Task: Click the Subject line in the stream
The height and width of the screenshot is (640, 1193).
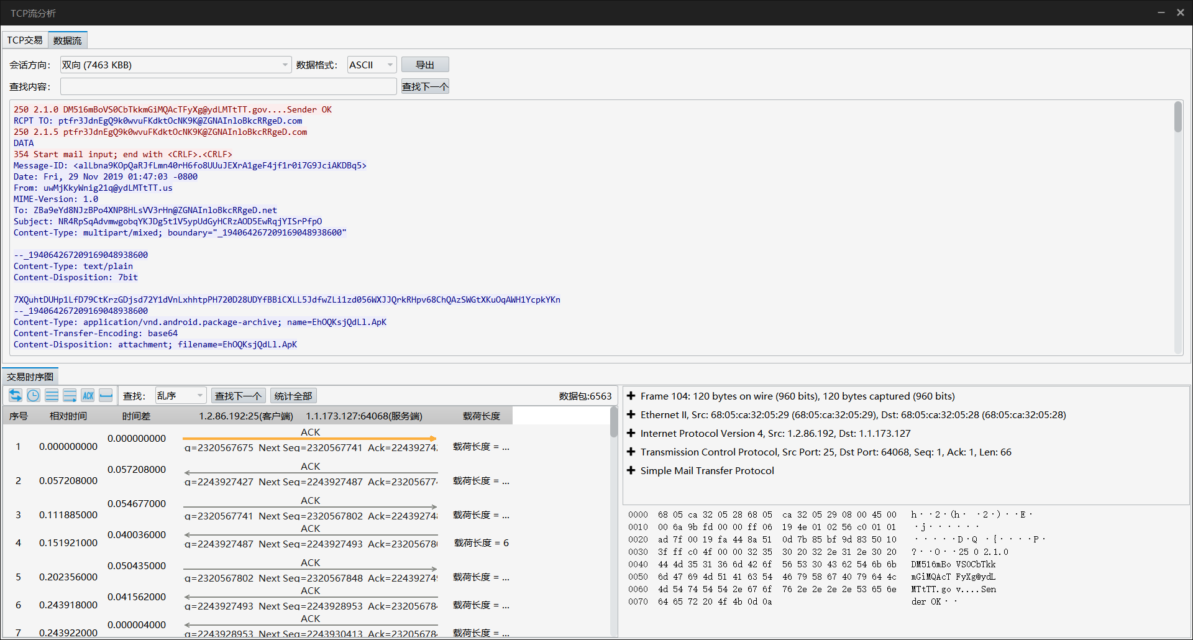Action: click(168, 222)
